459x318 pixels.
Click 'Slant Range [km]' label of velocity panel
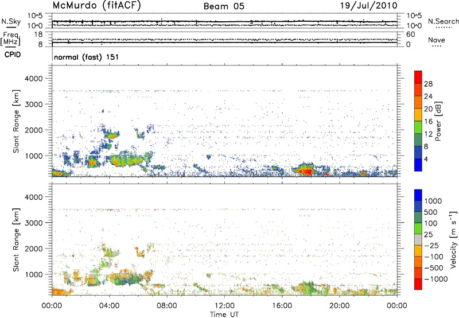click(x=16, y=240)
